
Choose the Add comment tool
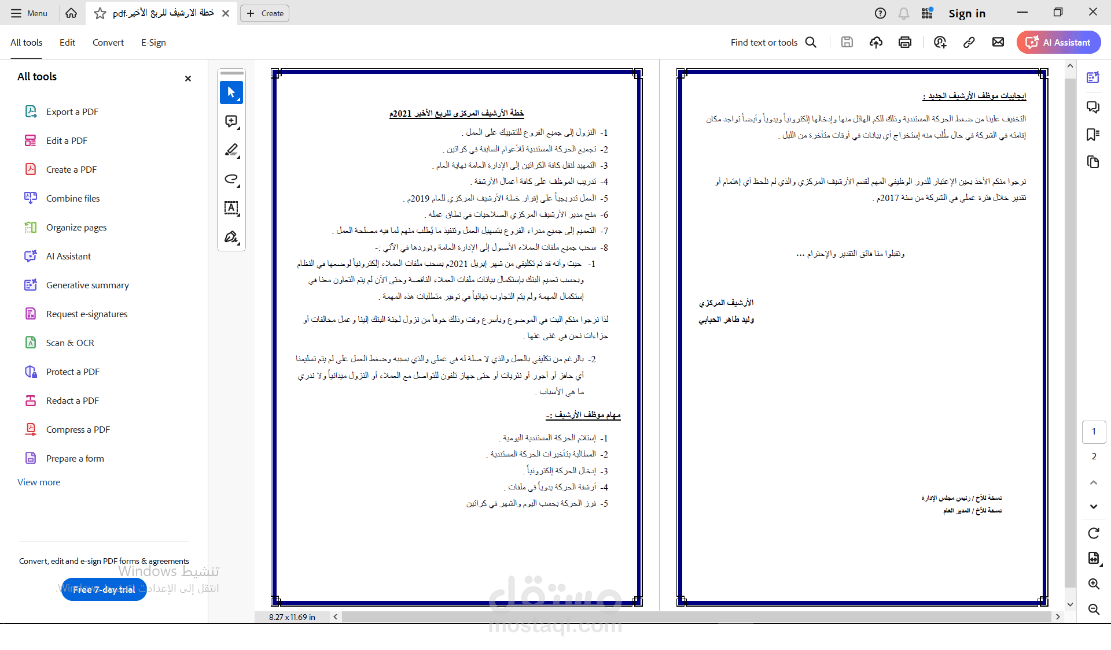pos(231,121)
